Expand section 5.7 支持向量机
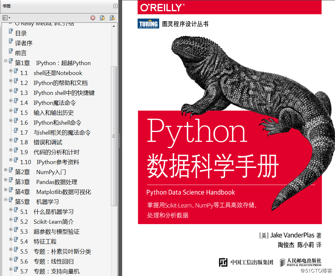Image resolution: width=335 pixels, height=276 pixels. tap(11, 269)
